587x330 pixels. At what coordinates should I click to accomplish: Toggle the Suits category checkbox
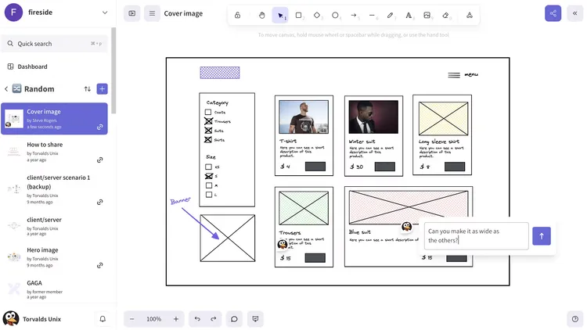click(208, 131)
